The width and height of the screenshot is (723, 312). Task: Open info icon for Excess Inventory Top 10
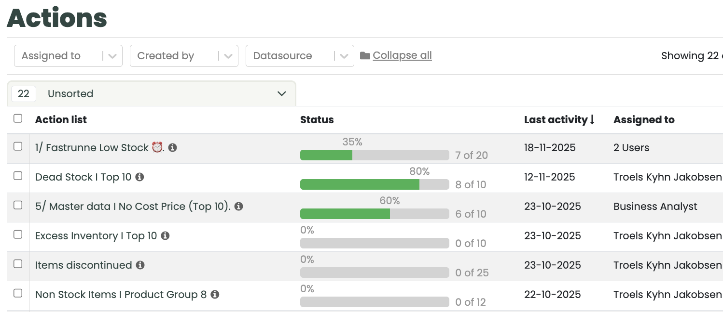point(165,236)
